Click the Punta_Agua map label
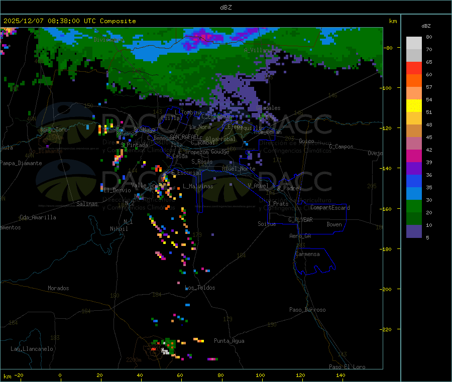 229,341
